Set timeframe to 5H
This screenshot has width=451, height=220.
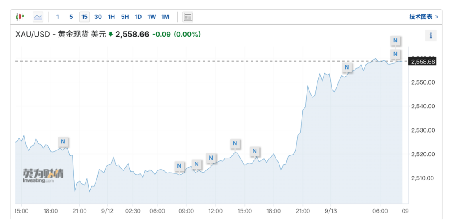125,17
